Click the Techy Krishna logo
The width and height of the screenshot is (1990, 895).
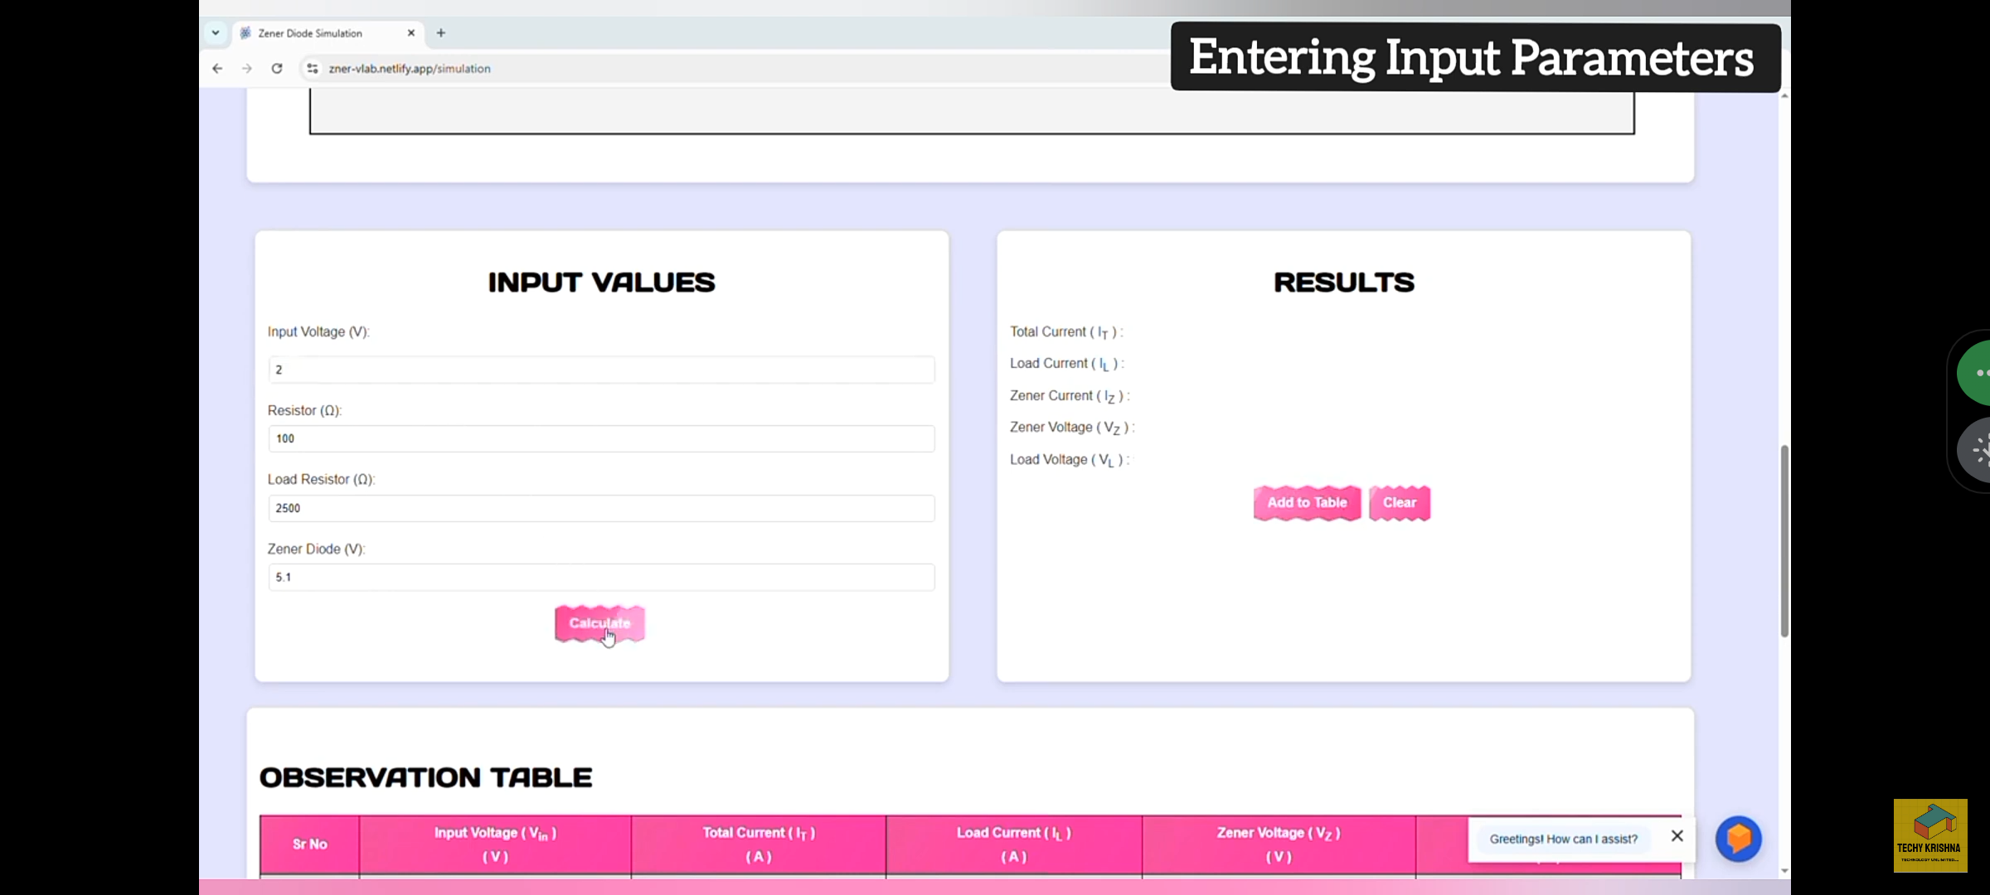1929,835
